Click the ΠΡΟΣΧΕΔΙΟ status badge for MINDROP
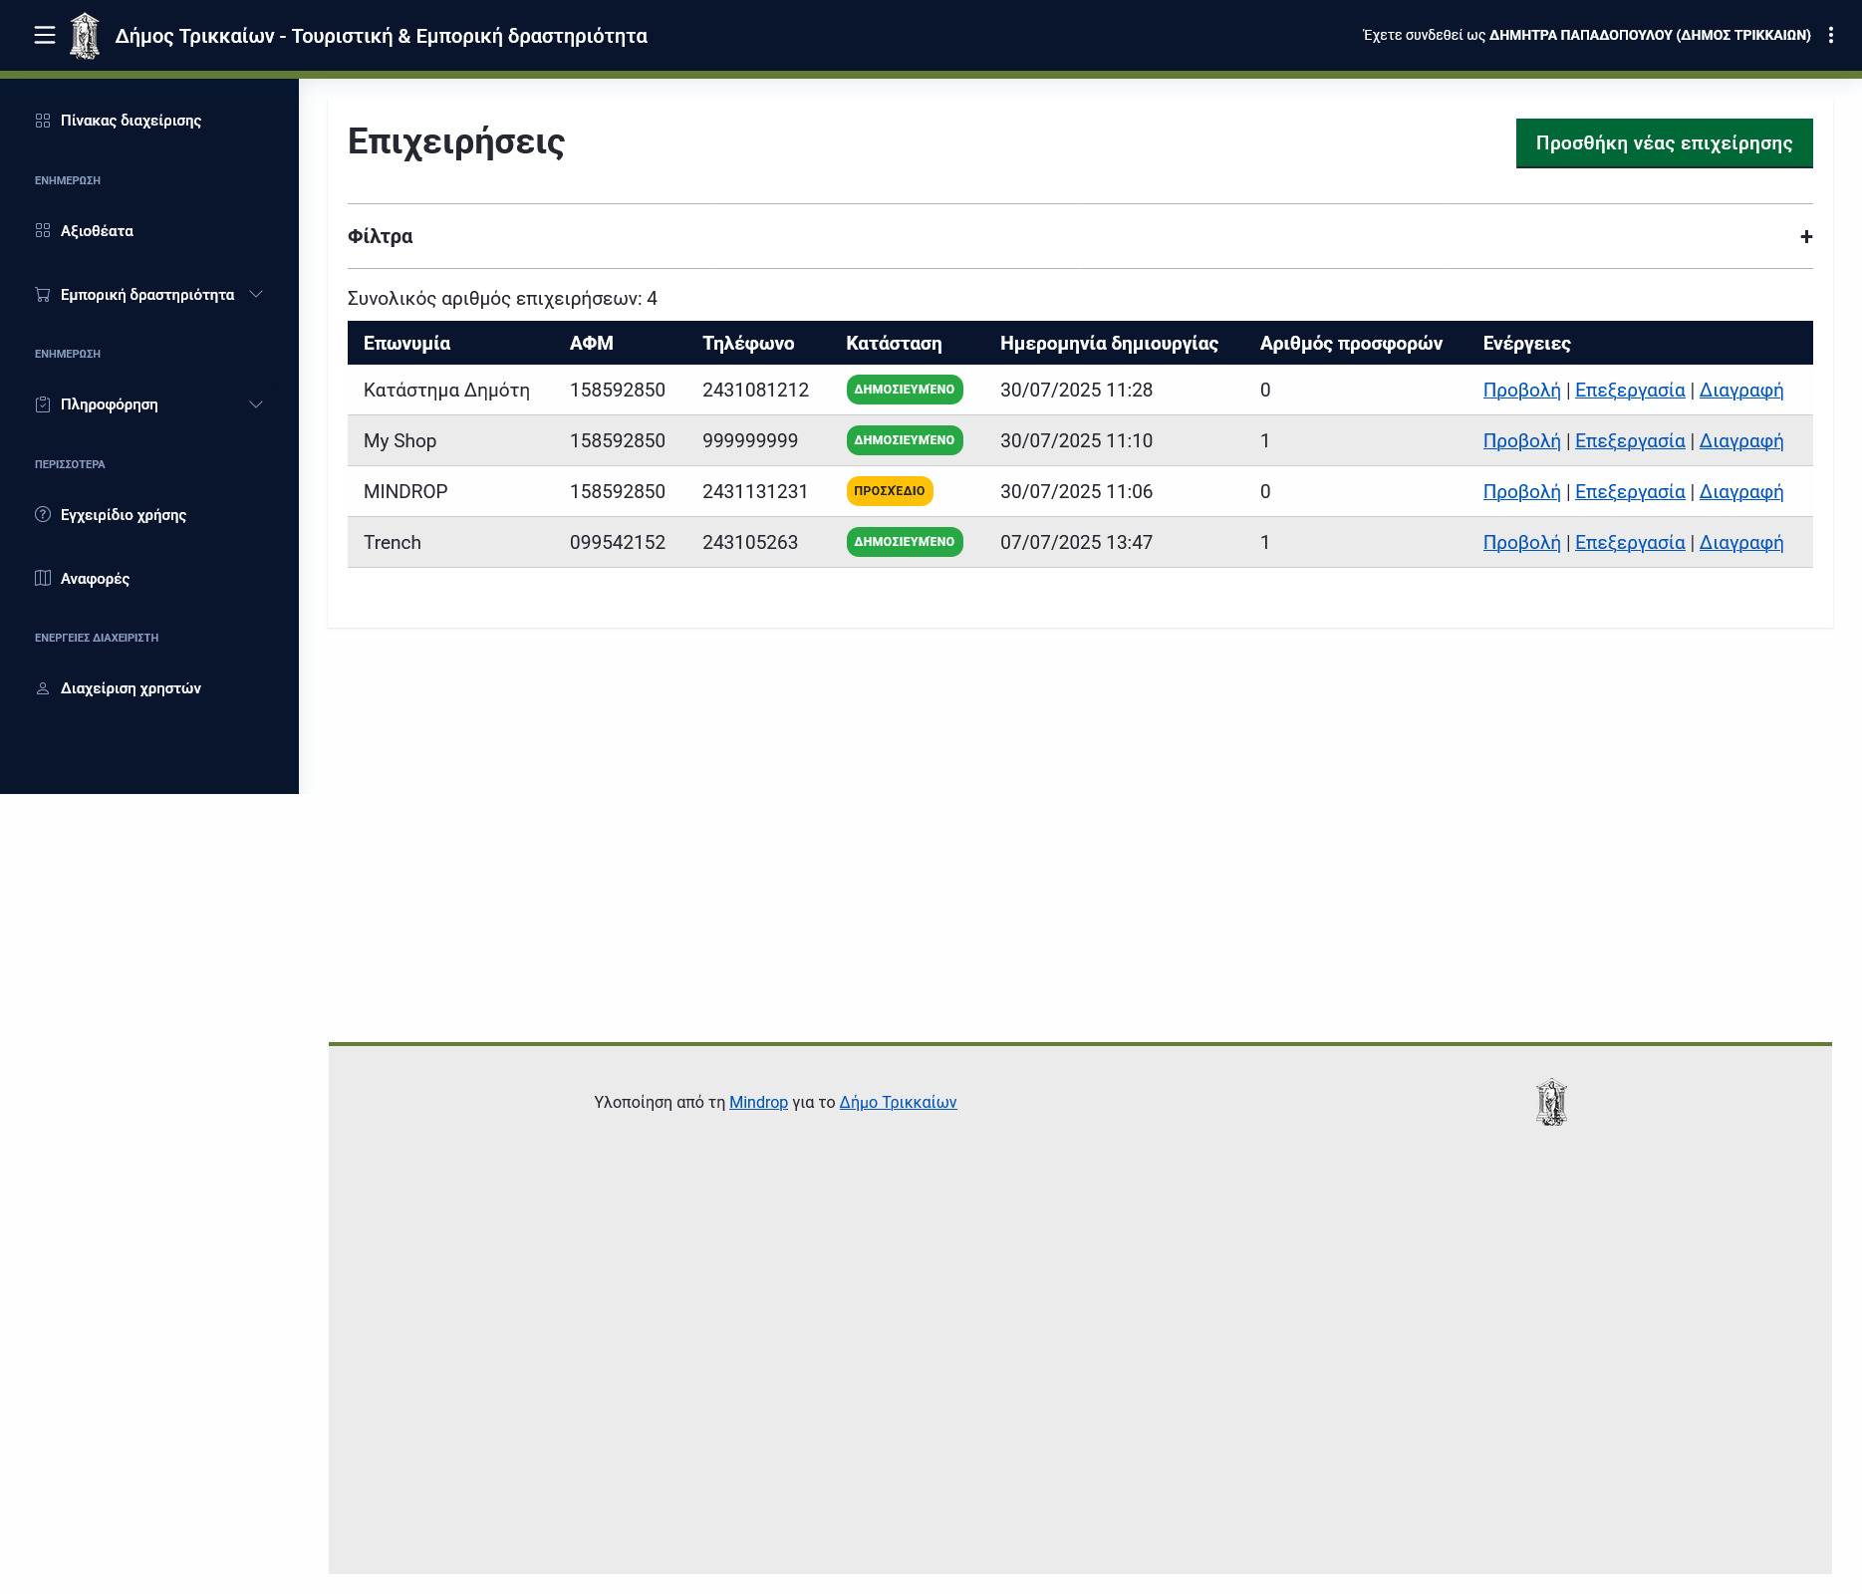This screenshot has width=1862, height=1594. pyautogui.click(x=889, y=491)
